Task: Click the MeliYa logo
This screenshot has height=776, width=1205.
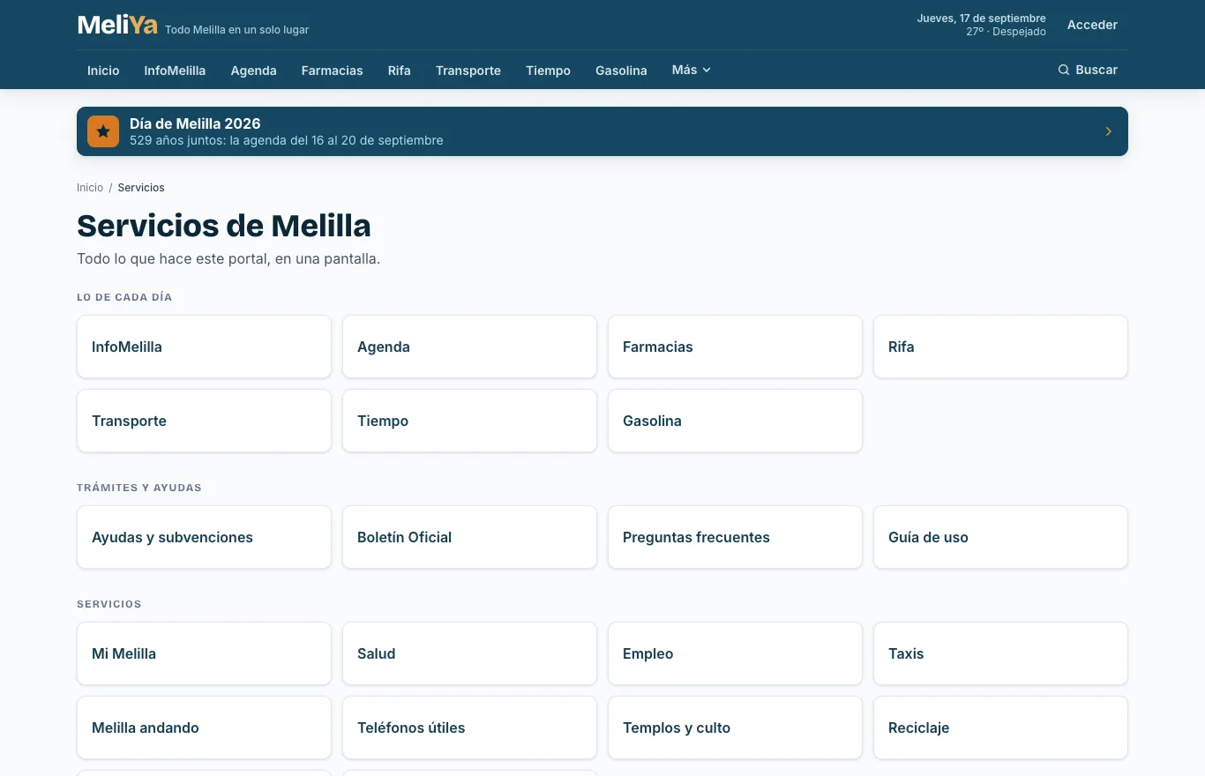Action: tap(117, 25)
